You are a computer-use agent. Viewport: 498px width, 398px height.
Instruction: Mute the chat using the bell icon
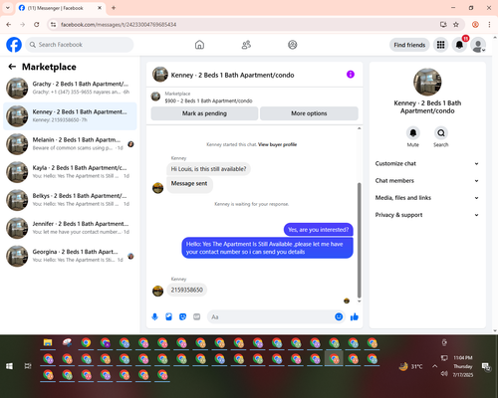pos(413,133)
